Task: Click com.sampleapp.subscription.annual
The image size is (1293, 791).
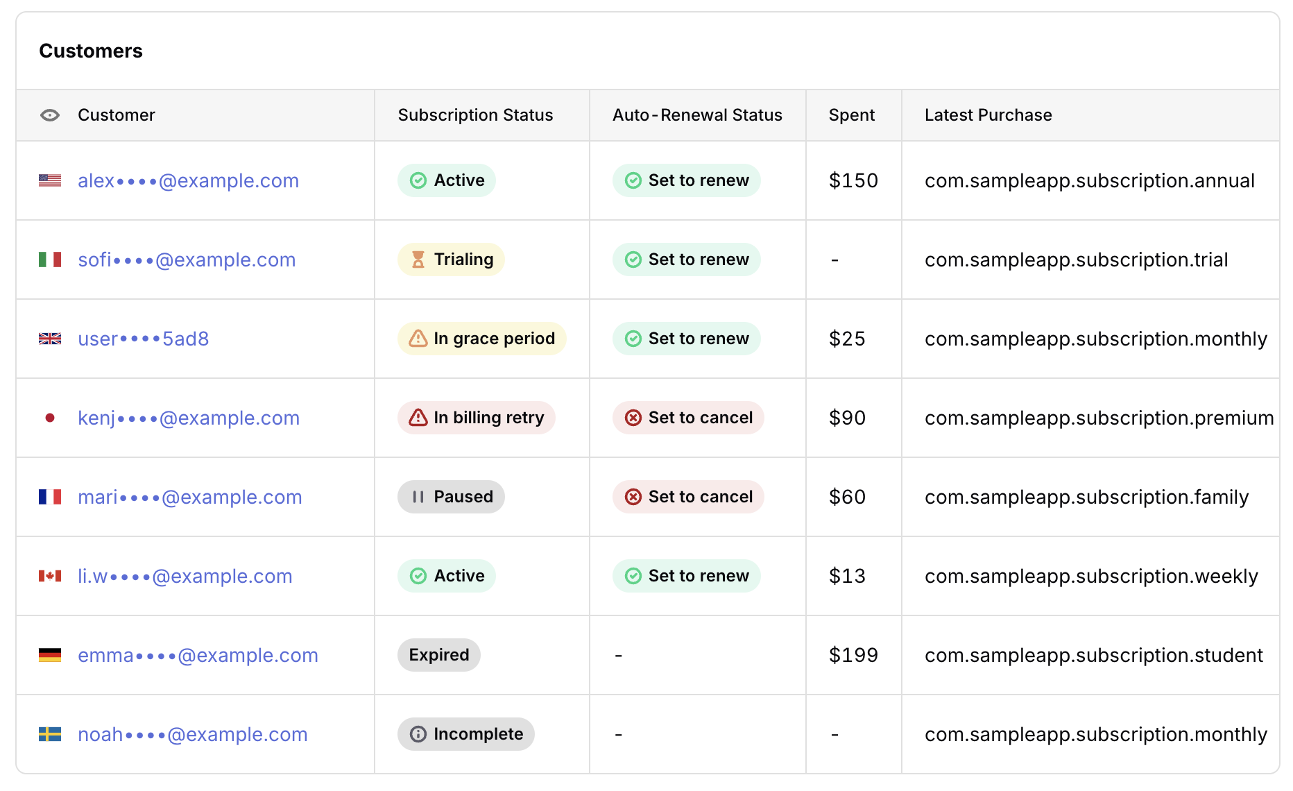Action: [x=1090, y=180]
